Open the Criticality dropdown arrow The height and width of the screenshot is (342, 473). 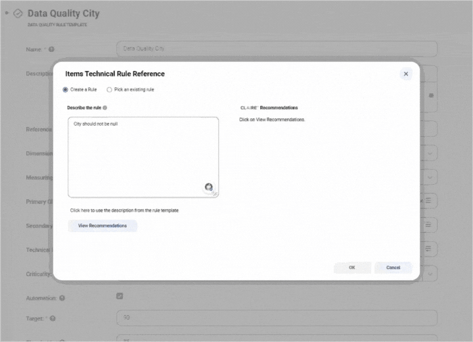pos(430,274)
